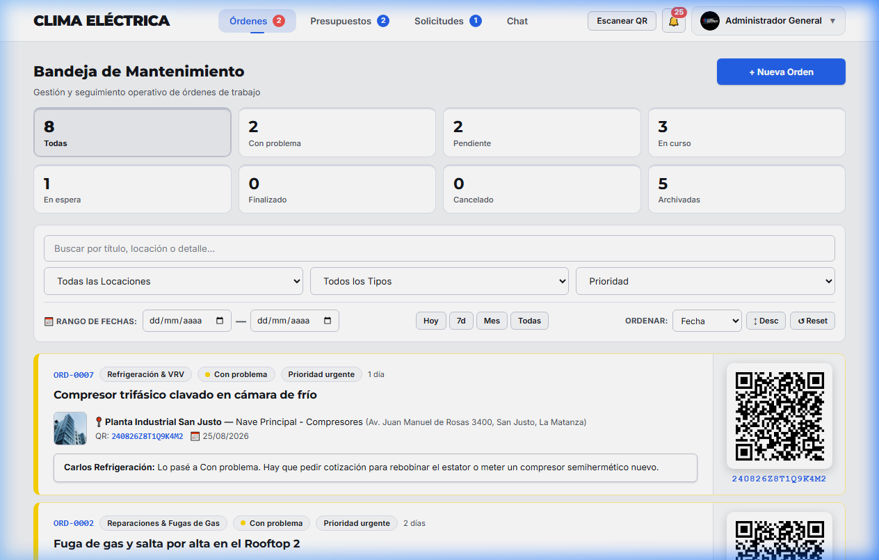The image size is (879, 560).
Task: Toggle Desc sort direction button
Action: (766, 321)
